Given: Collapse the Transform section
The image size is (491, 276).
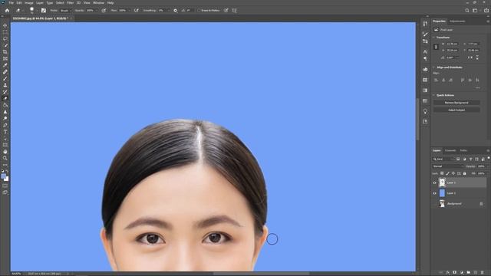Looking at the screenshot, I should point(434,38).
